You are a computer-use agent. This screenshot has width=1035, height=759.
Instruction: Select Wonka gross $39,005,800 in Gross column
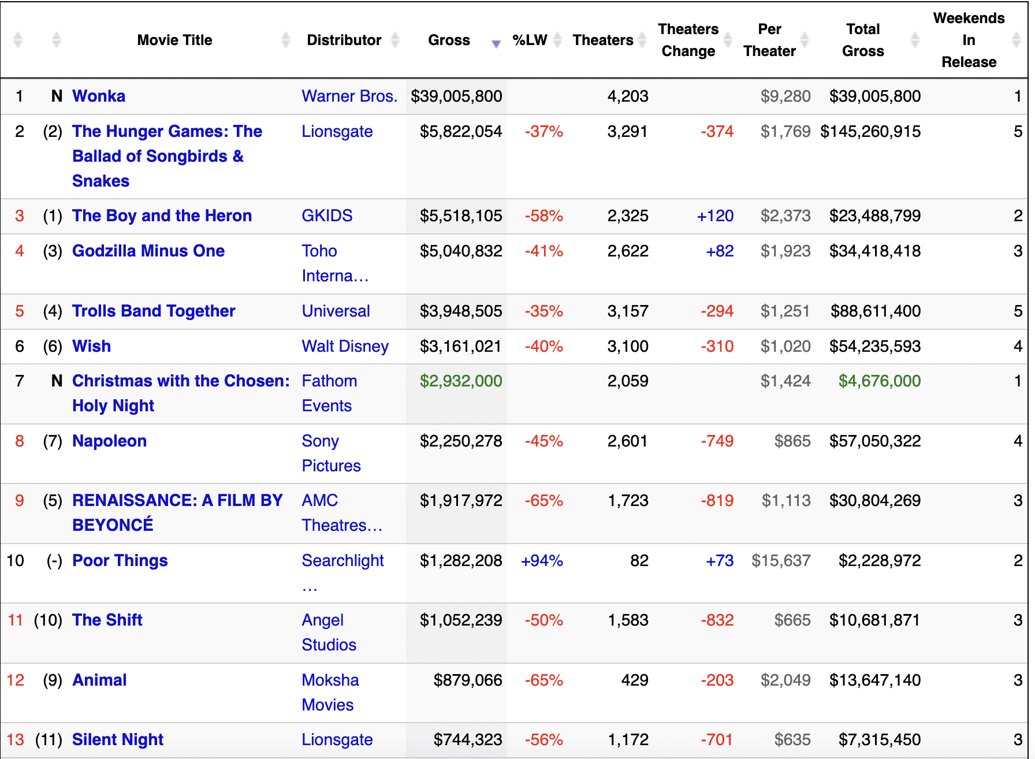point(456,96)
